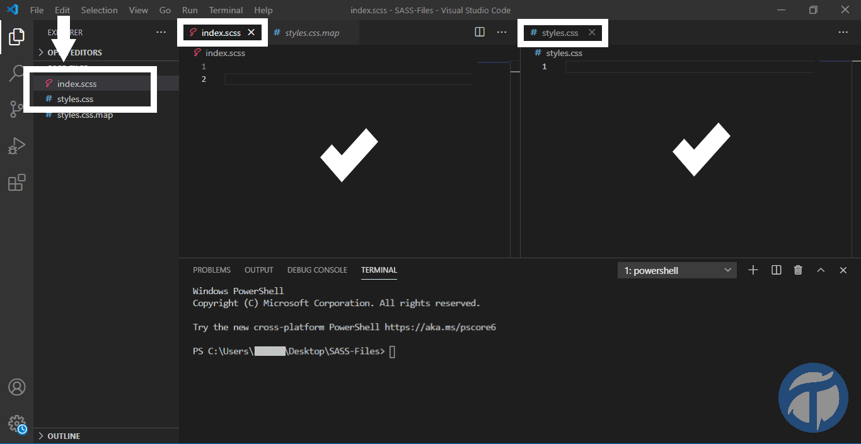The height and width of the screenshot is (444, 861).
Task: Open the Extensions view
Action: [16, 183]
